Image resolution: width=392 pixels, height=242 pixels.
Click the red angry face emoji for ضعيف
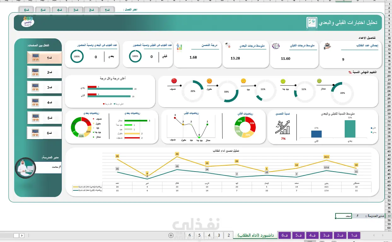174,81
